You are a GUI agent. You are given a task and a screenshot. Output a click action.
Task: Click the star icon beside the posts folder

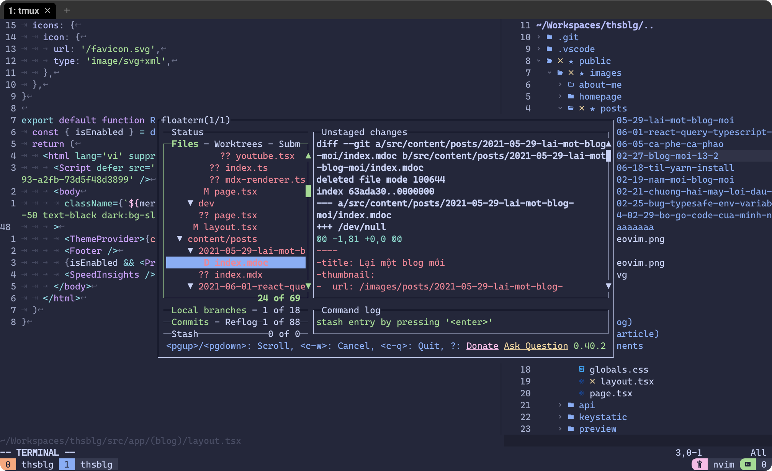click(593, 108)
